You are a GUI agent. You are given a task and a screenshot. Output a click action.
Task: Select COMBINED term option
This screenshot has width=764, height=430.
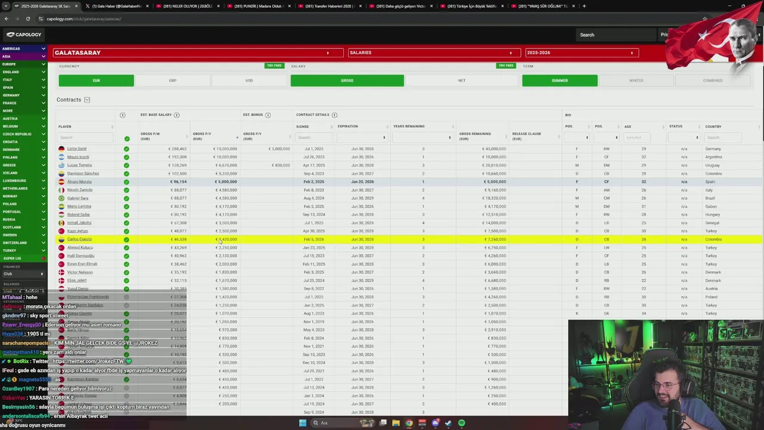pos(713,81)
